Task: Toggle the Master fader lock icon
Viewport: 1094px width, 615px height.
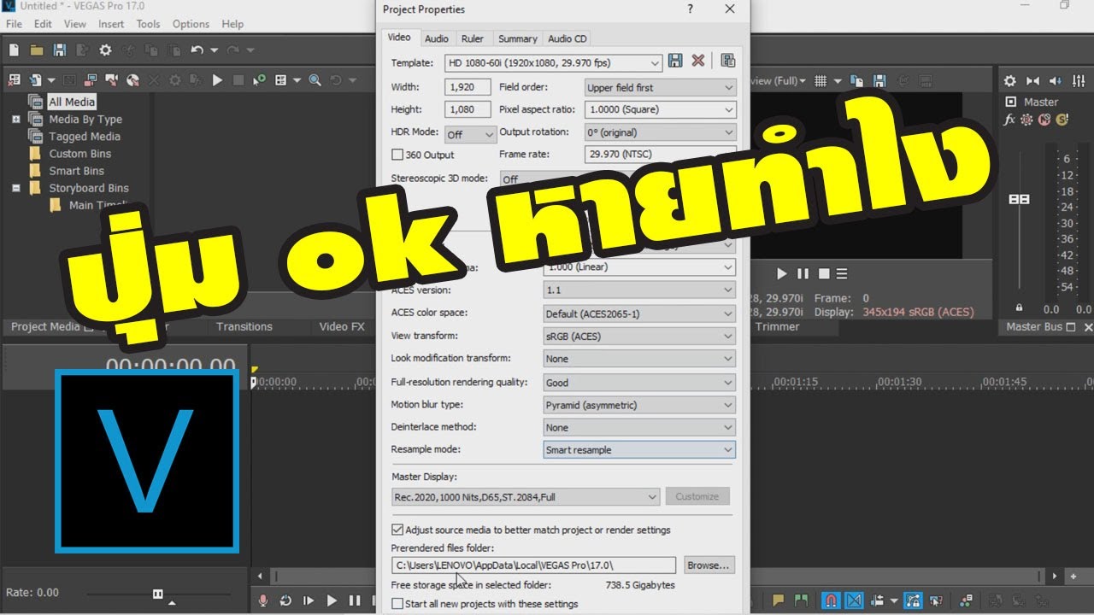Action: (1019, 308)
